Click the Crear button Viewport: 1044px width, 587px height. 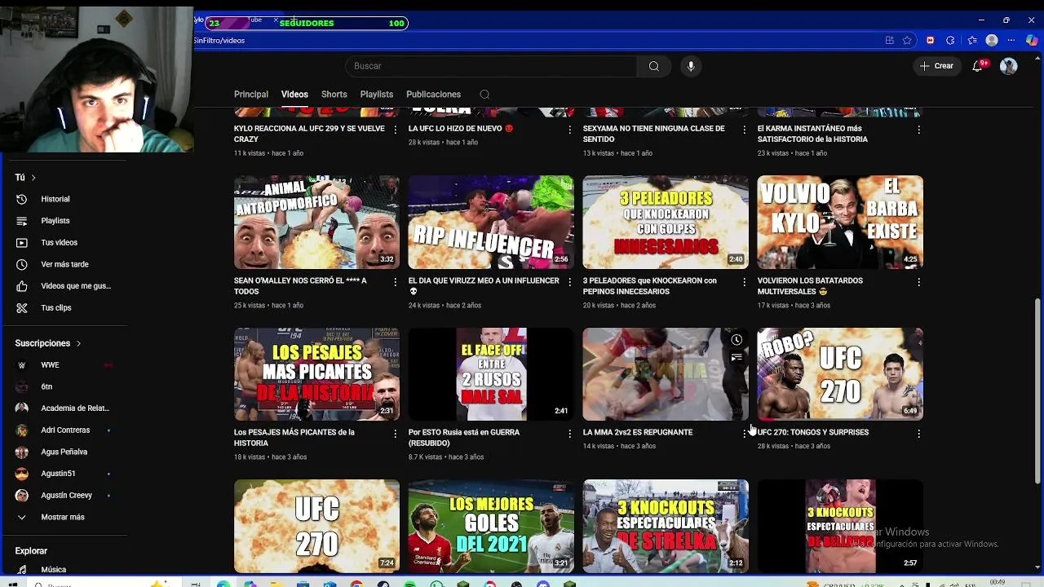936,66
